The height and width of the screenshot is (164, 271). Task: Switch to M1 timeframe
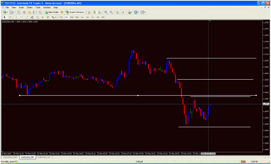coord(61,17)
